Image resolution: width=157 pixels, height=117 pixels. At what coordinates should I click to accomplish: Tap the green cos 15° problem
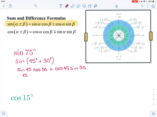pos(22,97)
